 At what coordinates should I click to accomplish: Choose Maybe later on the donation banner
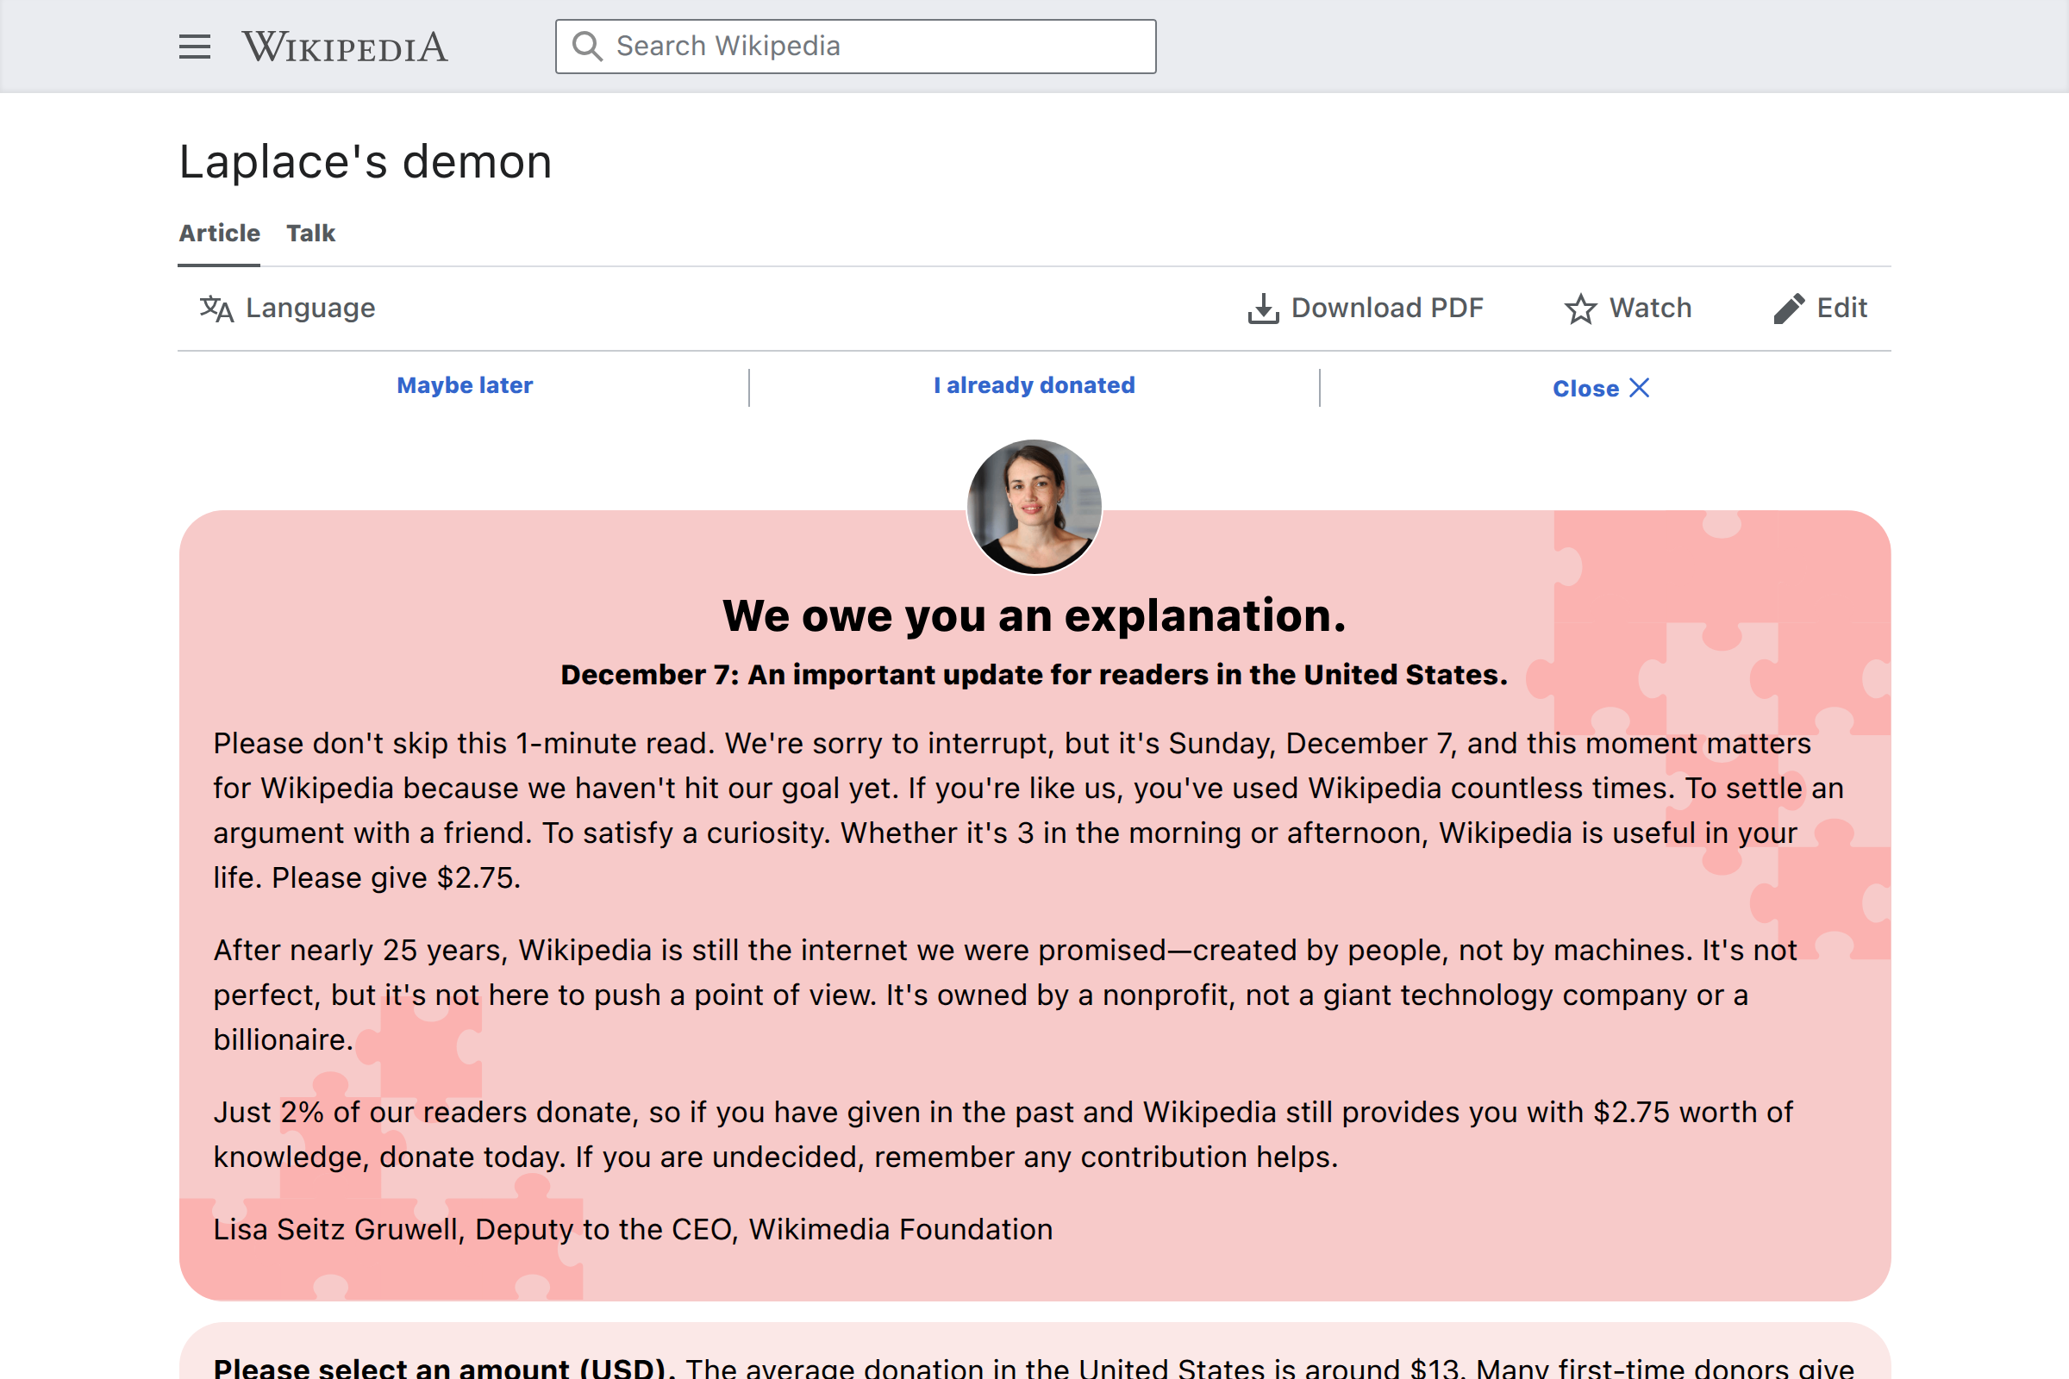(x=465, y=385)
